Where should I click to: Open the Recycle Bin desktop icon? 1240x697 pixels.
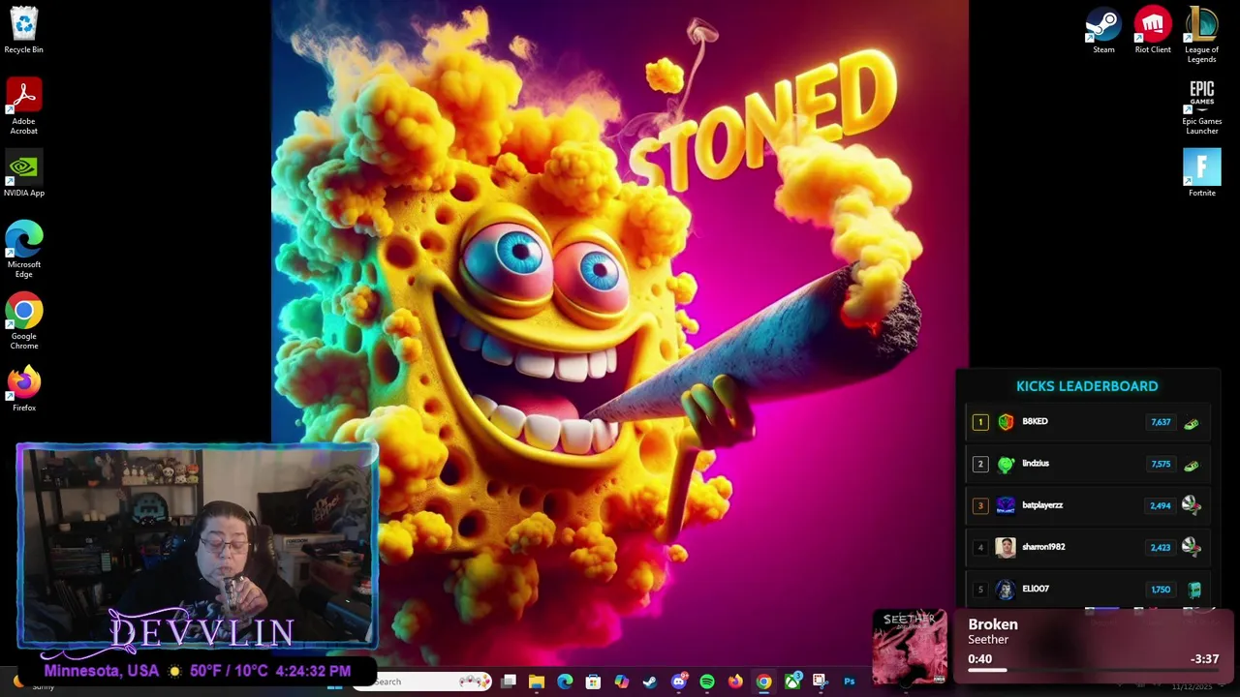pos(23,30)
